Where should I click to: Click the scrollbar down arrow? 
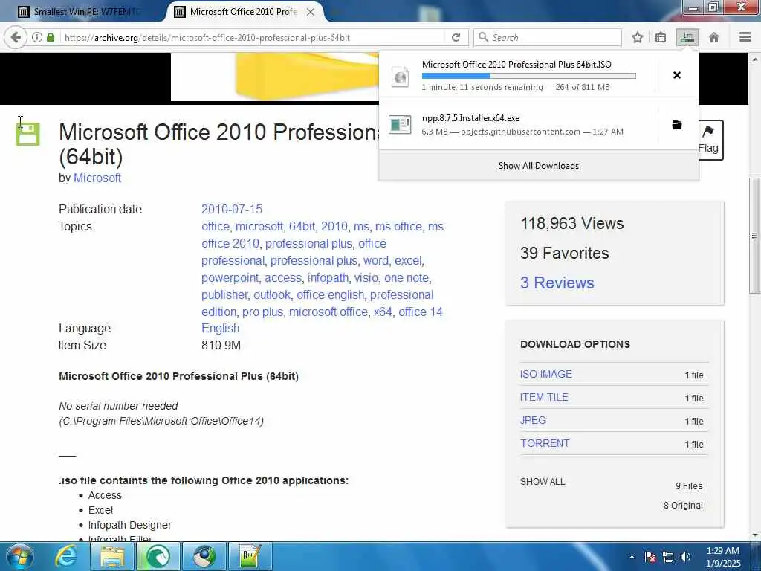click(754, 535)
